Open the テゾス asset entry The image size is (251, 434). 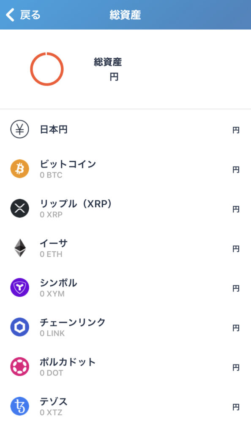click(x=125, y=406)
